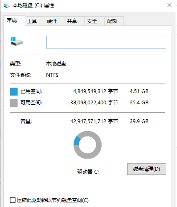Viewport: 177px width, 207px height.
Task: Click the 4.51 GB value
Action: (139, 91)
